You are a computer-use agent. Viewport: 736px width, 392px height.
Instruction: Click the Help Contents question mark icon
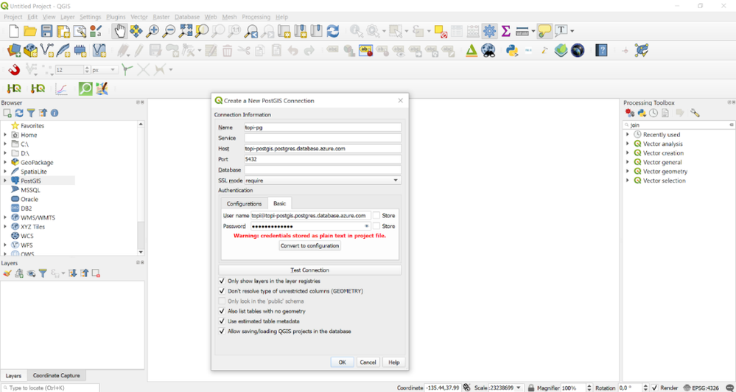601,50
